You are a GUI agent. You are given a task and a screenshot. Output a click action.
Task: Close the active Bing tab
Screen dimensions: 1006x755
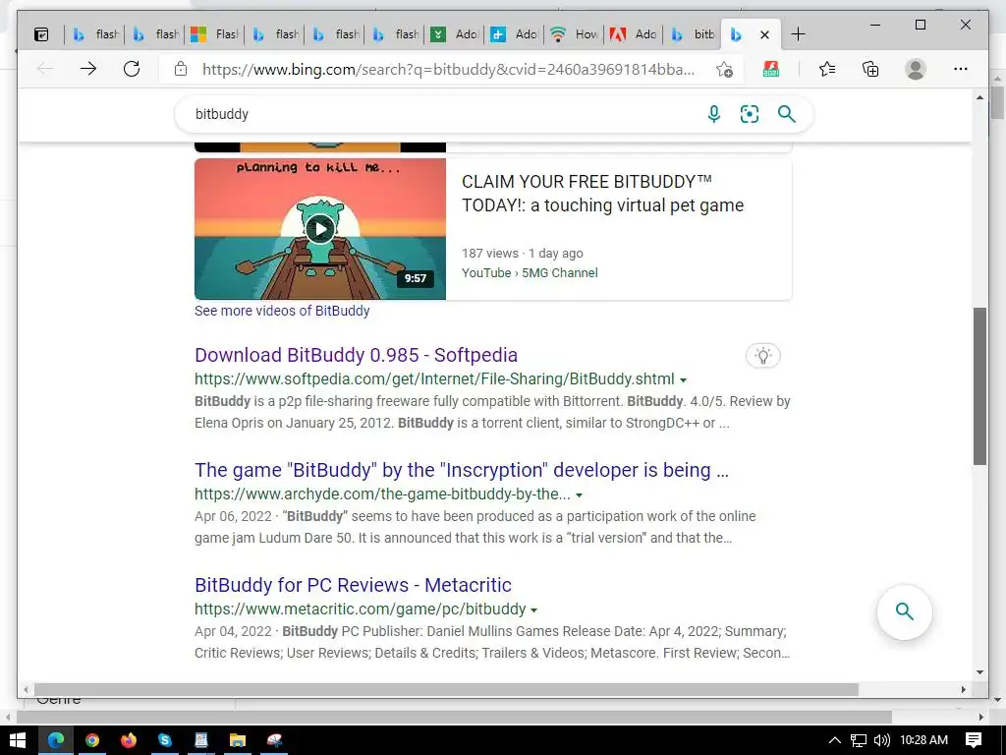[764, 34]
